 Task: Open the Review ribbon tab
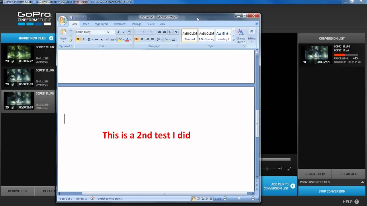point(151,24)
